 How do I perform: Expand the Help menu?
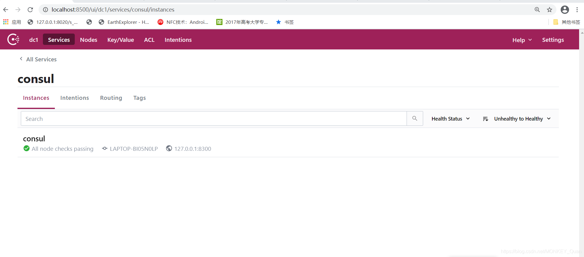click(522, 40)
